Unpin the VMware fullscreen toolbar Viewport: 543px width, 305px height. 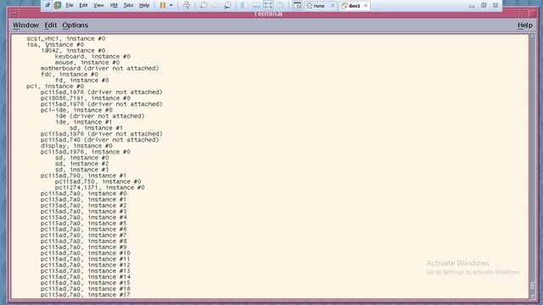[x=48, y=5]
